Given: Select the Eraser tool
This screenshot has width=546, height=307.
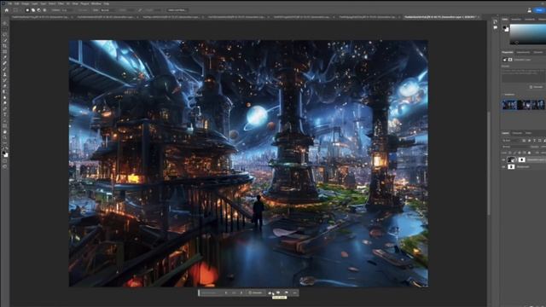Looking at the screenshot, I should click(5, 86).
